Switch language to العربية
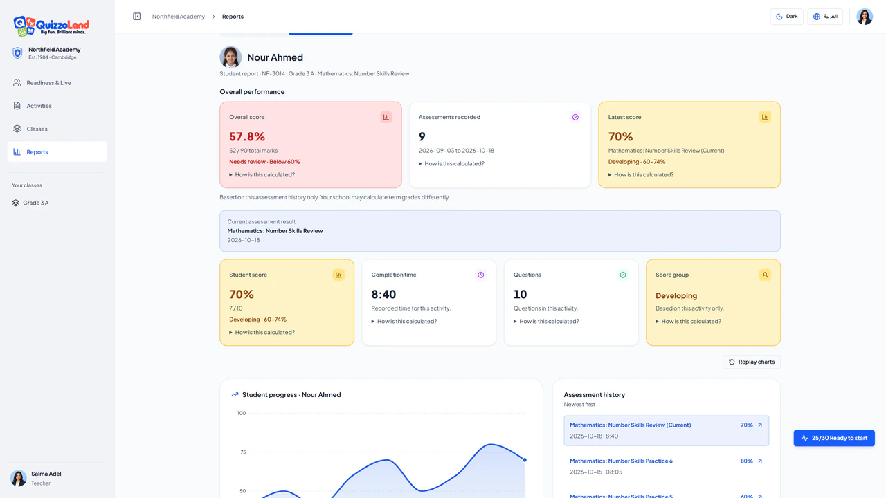886x498 pixels. click(825, 17)
